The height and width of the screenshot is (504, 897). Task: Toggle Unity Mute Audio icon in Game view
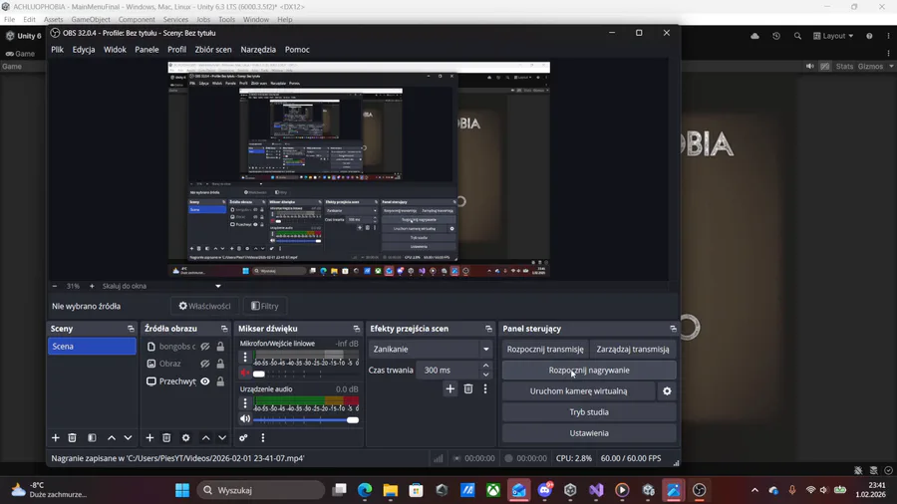point(810,67)
